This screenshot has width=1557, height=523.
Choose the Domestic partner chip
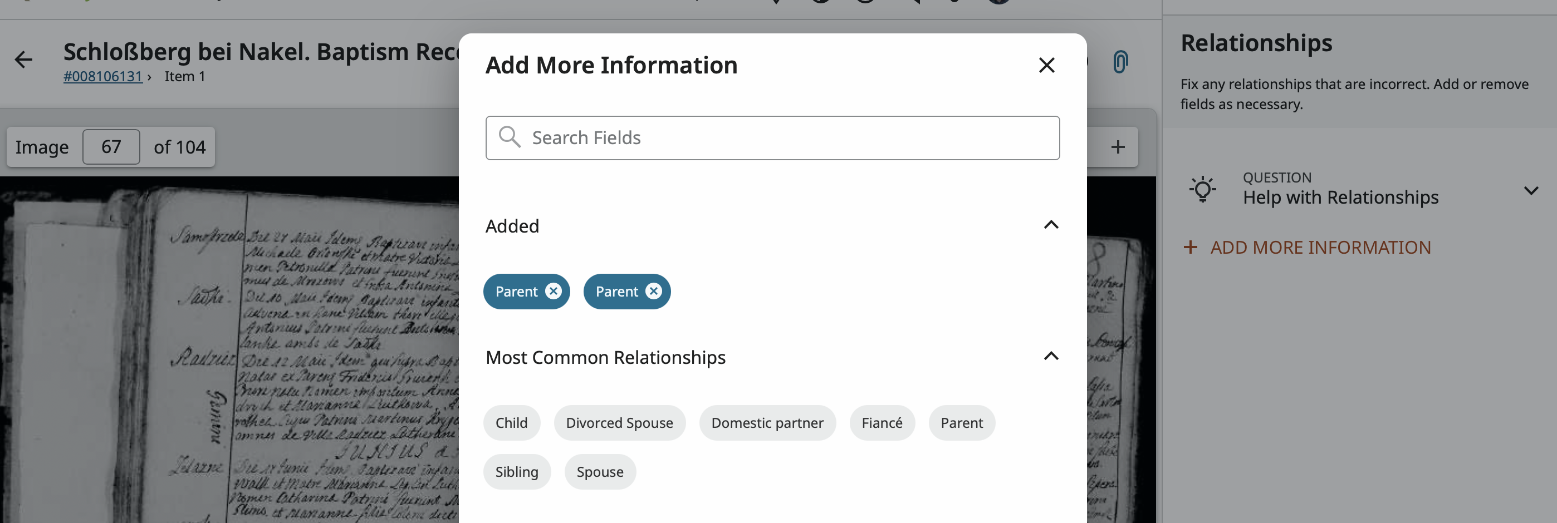[767, 423]
